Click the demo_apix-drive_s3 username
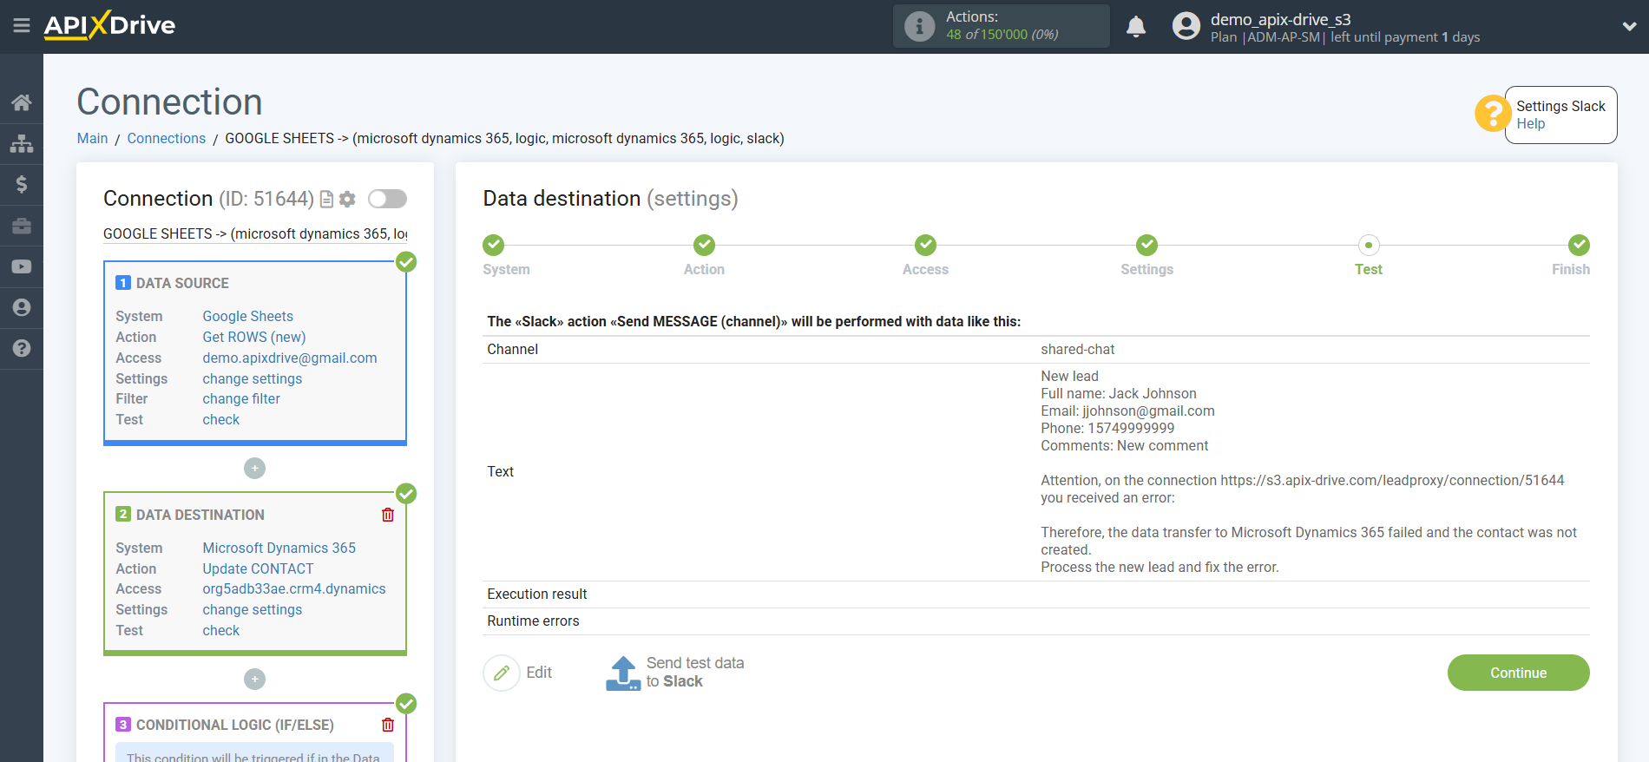The height and width of the screenshot is (762, 1649). click(1281, 19)
